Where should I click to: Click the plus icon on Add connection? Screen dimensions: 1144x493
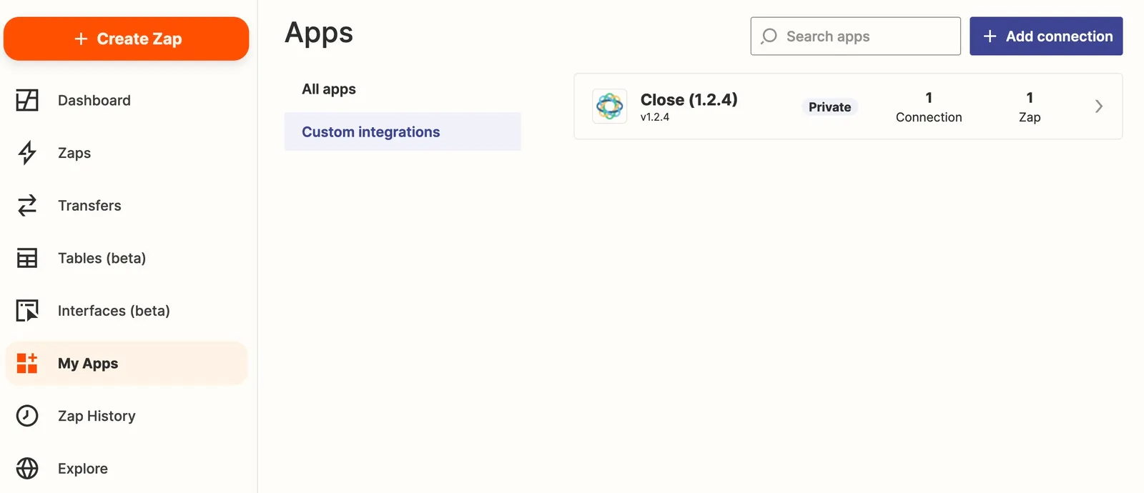tap(990, 36)
